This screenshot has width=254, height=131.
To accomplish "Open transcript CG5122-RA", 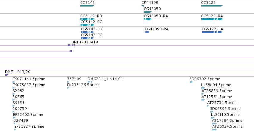I will pos(212,16).
